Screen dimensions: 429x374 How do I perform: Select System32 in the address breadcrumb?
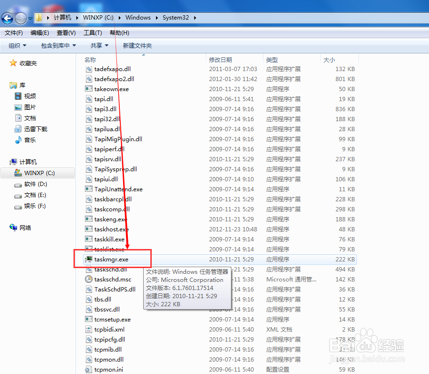point(176,18)
